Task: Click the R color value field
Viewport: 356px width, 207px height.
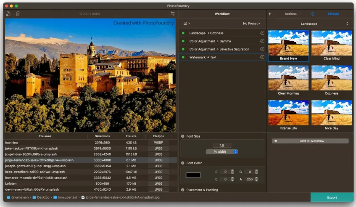Action: pos(225,172)
